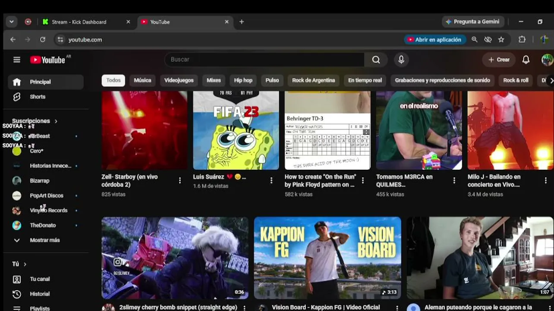554x311 pixels.
Task: Open Zell- Starboy video title
Action: click(x=129, y=181)
